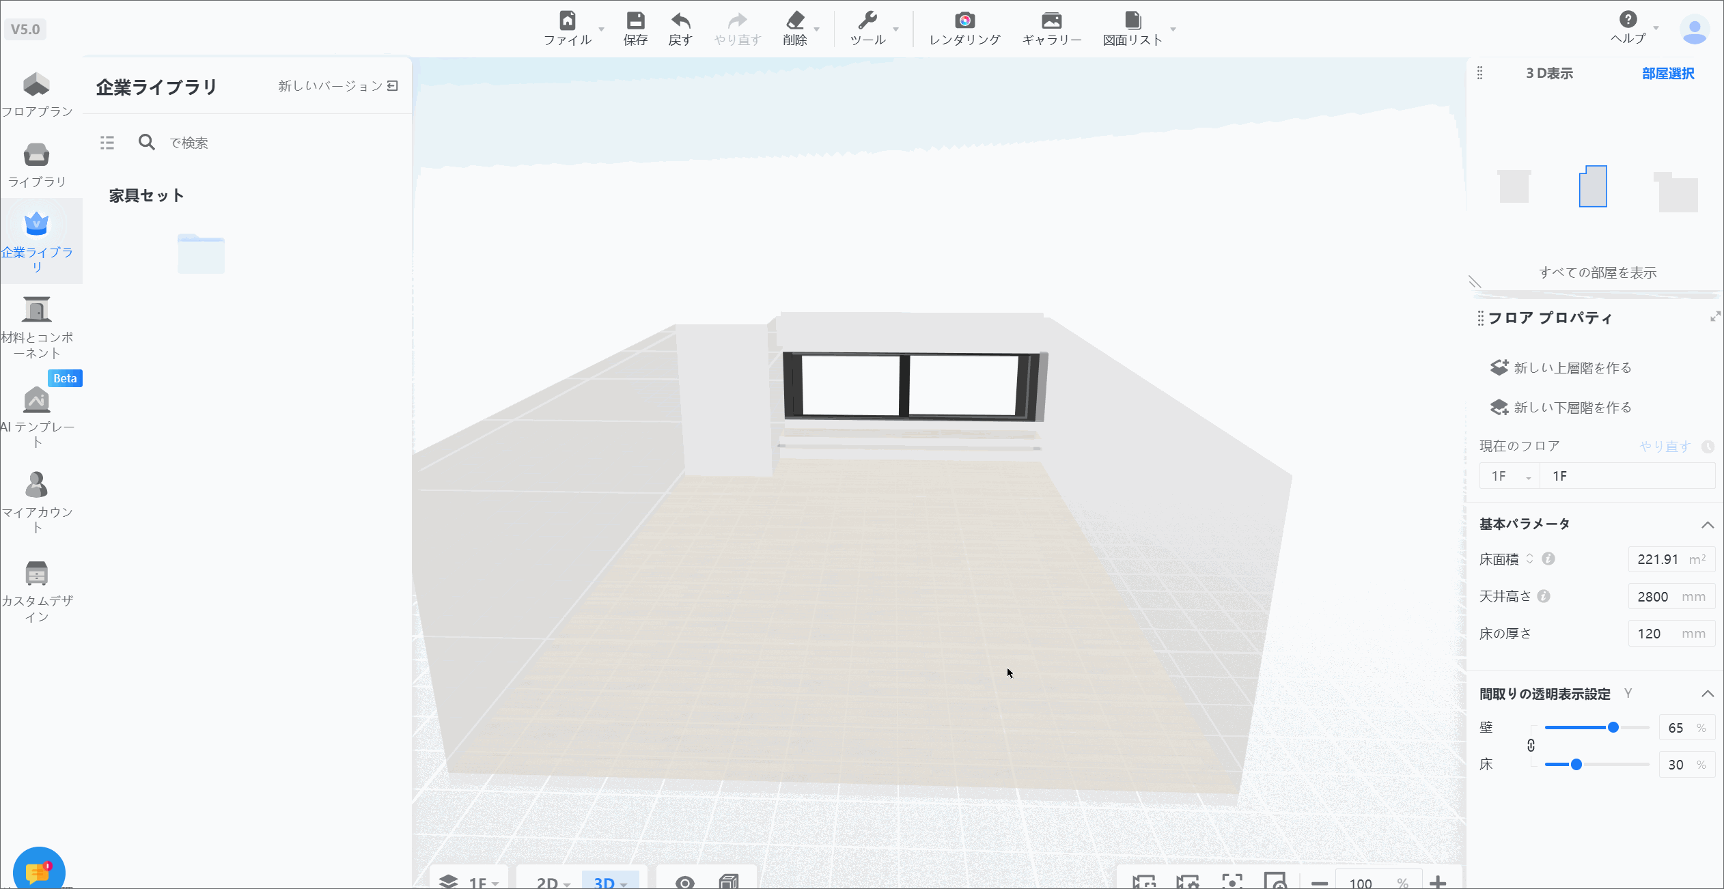
Task: Switch to the 3D表示 tab
Action: pos(1549,73)
